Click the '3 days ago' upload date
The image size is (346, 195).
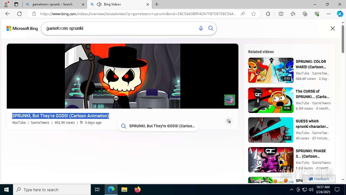(x=93, y=123)
